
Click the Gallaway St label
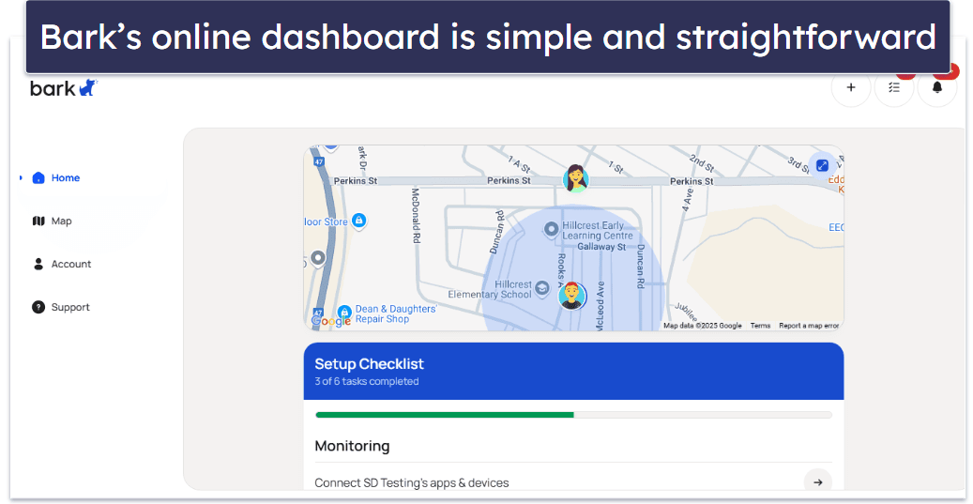pos(601,247)
